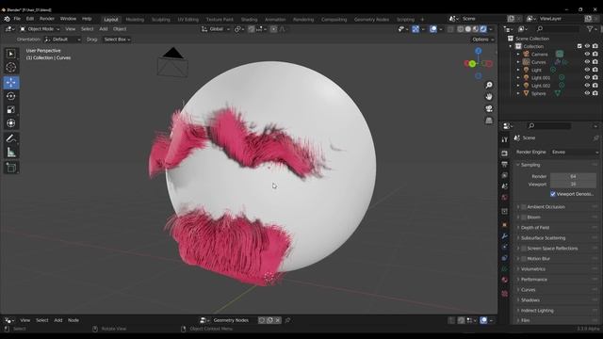Enable Motion Blur checkbox
Screen dimensions: 603x339
524,259
